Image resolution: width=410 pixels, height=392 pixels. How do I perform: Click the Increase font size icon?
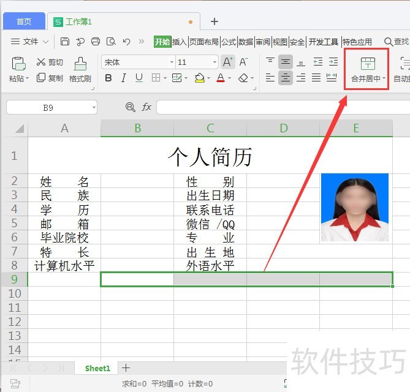(x=227, y=62)
